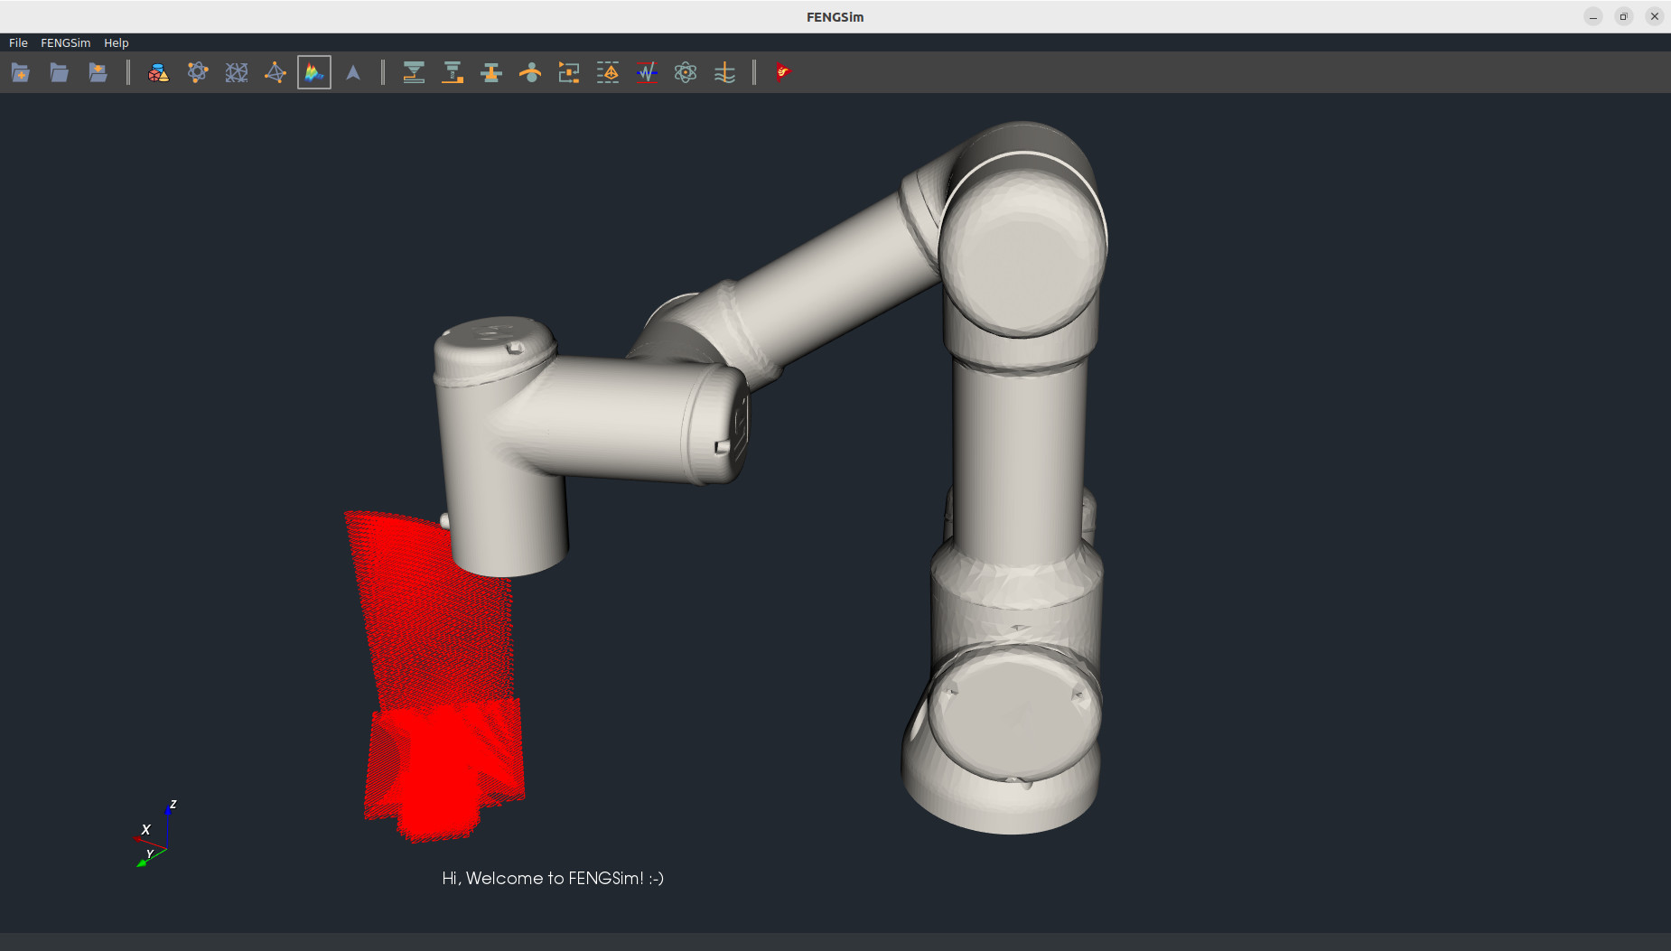The image size is (1671, 951).
Task: Click the open folder toolbar icon
Action: point(59,73)
